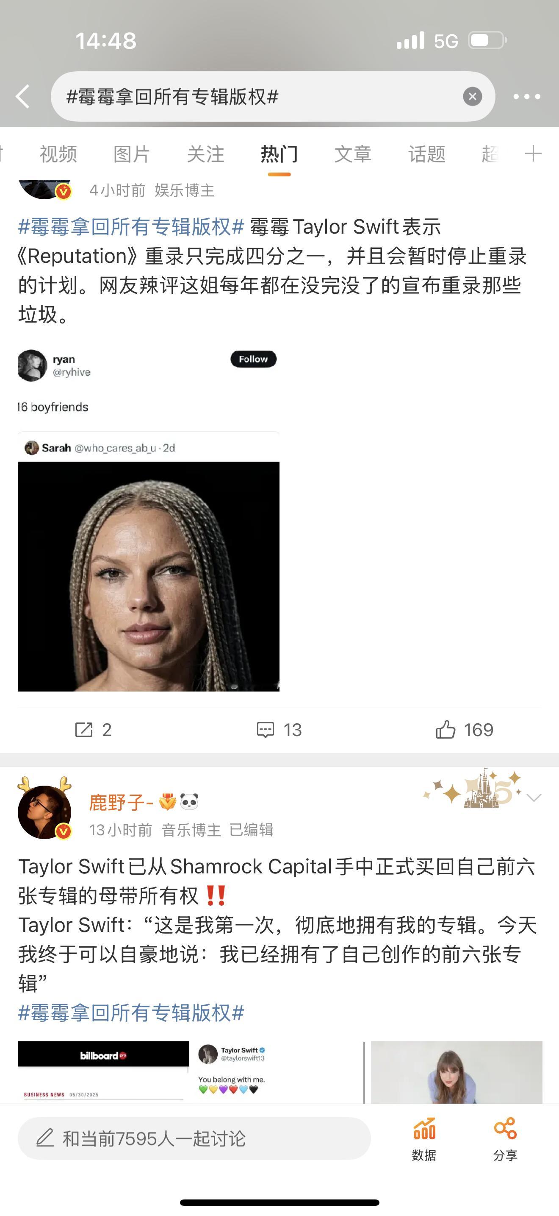Expand the chevron menu on 鹿野子's post
This screenshot has height=1216, width=559.
pos(534,798)
